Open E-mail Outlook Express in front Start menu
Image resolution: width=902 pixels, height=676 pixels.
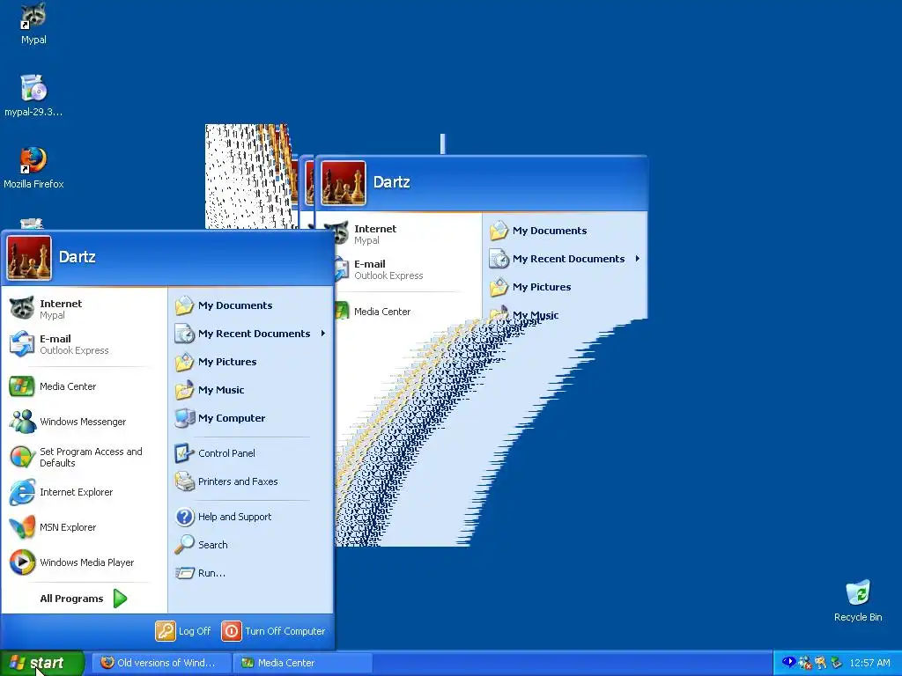pos(84,344)
